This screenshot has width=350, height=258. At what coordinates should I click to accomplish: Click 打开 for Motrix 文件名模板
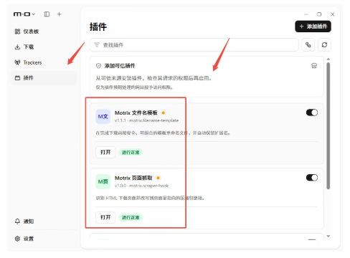(x=105, y=152)
